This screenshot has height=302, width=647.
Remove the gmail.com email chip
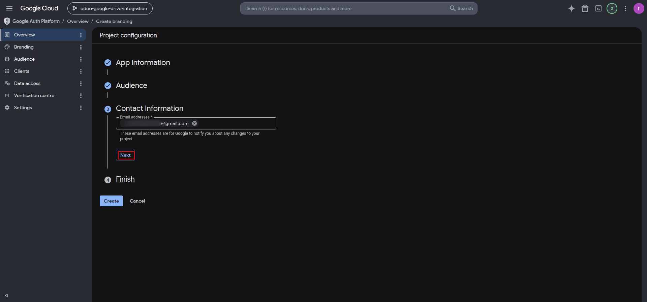point(194,123)
